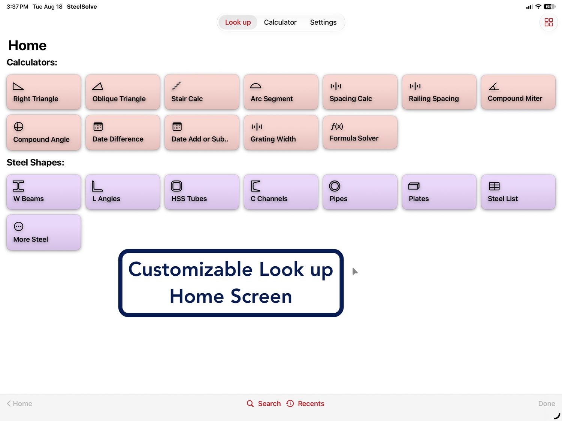The width and height of the screenshot is (562, 421).
Task: Open the Date Add or Sub calculator
Action: 202,133
